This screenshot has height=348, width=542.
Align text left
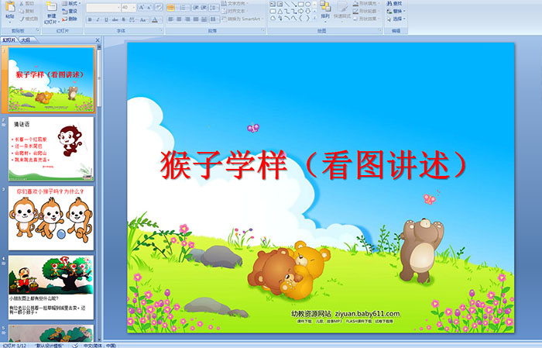(x=171, y=19)
